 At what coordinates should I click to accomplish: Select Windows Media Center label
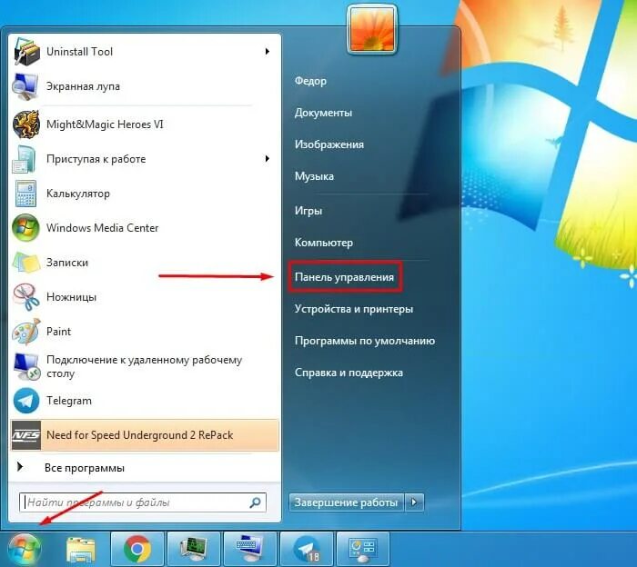(x=102, y=228)
